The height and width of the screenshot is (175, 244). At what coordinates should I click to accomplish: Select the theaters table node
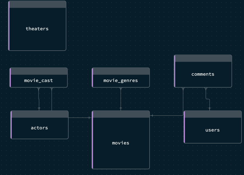[37, 26]
